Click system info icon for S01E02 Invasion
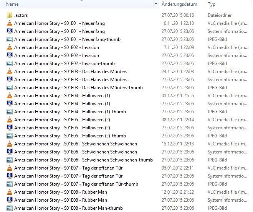The width and height of the screenshot is (253, 212). pos(10,55)
